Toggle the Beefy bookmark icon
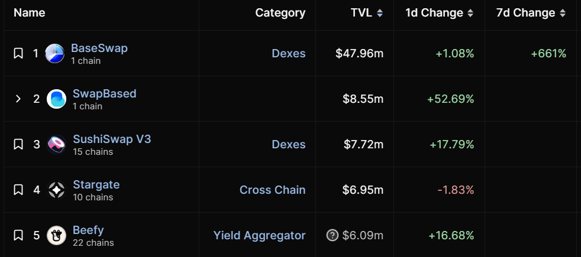Screen dimensions: 581x257 [18, 235]
